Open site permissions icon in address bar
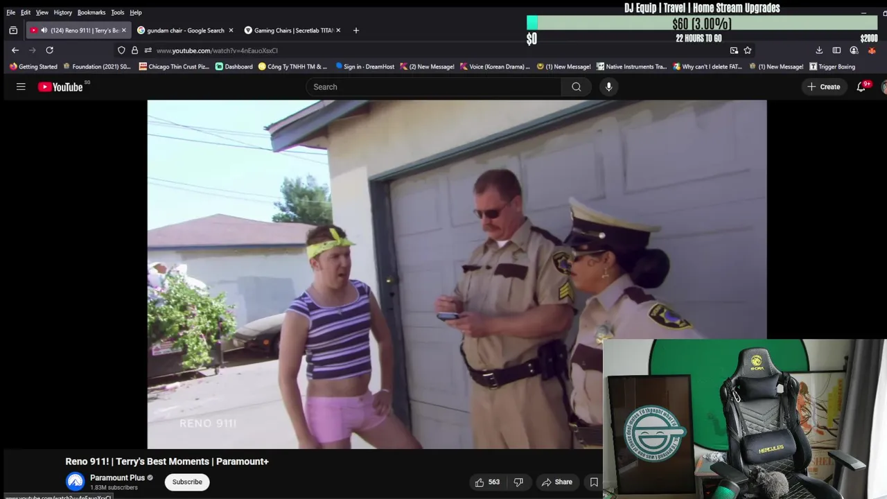The width and height of the screenshot is (887, 499). point(148,50)
